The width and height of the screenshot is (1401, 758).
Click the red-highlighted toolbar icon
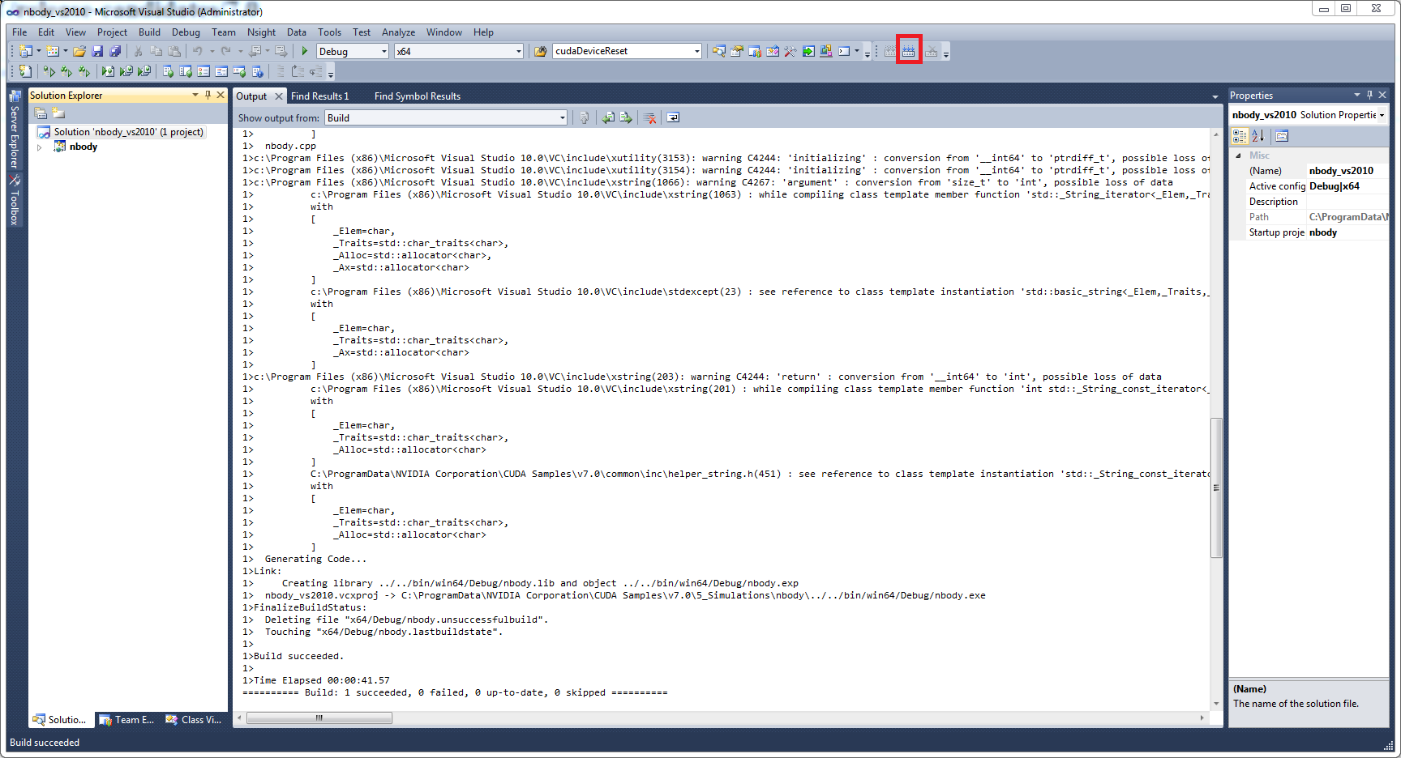(908, 51)
